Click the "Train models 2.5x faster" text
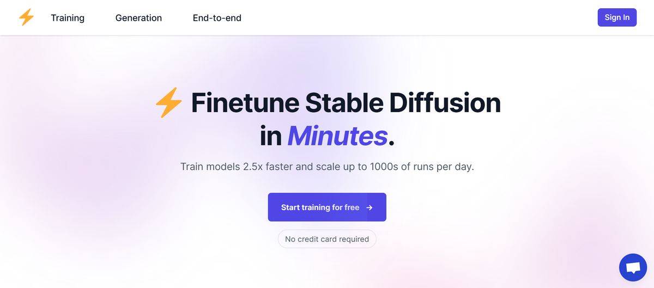This screenshot has width=654, height=288. coord(236,167)
